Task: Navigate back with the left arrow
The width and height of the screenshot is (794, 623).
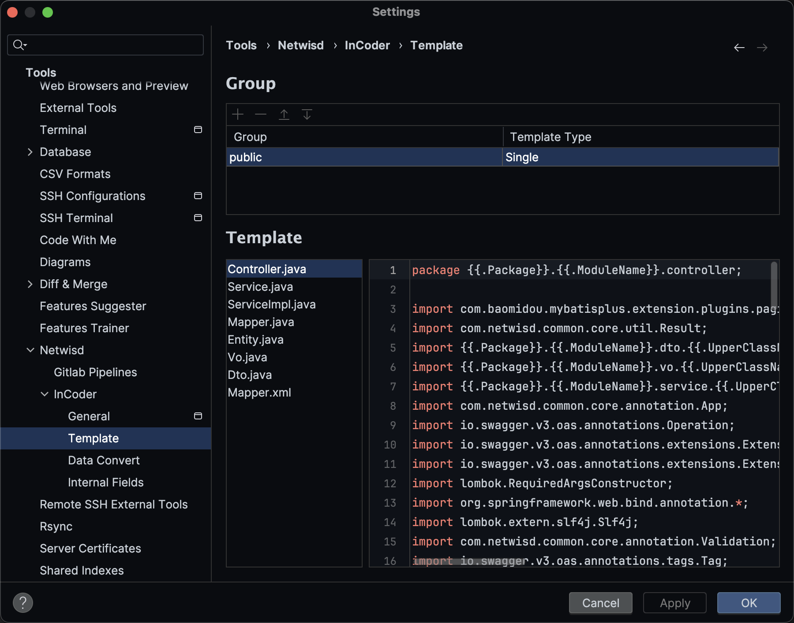Action: [739, 48]
